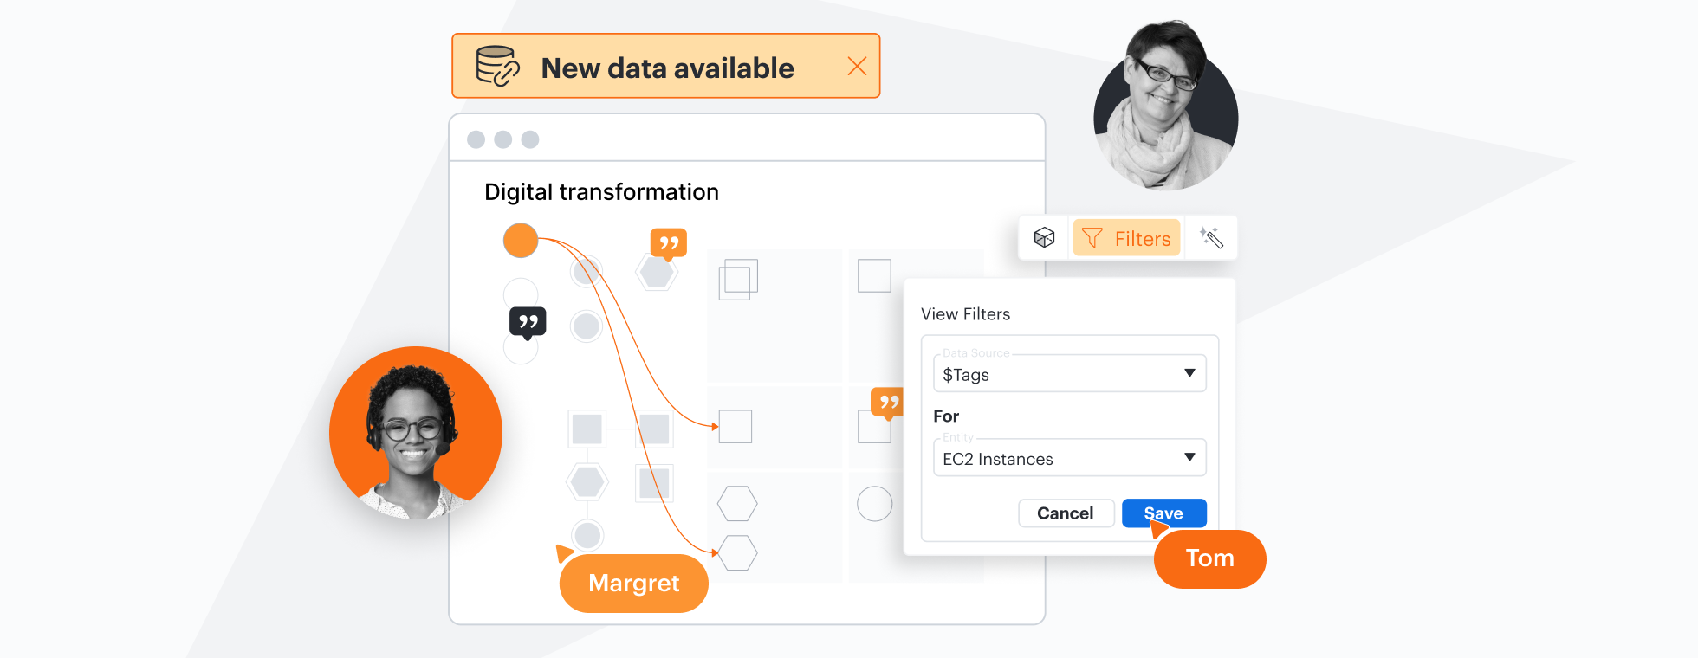Click Cancel in View Filters

pyautogui.click(x=1066, y=513)
